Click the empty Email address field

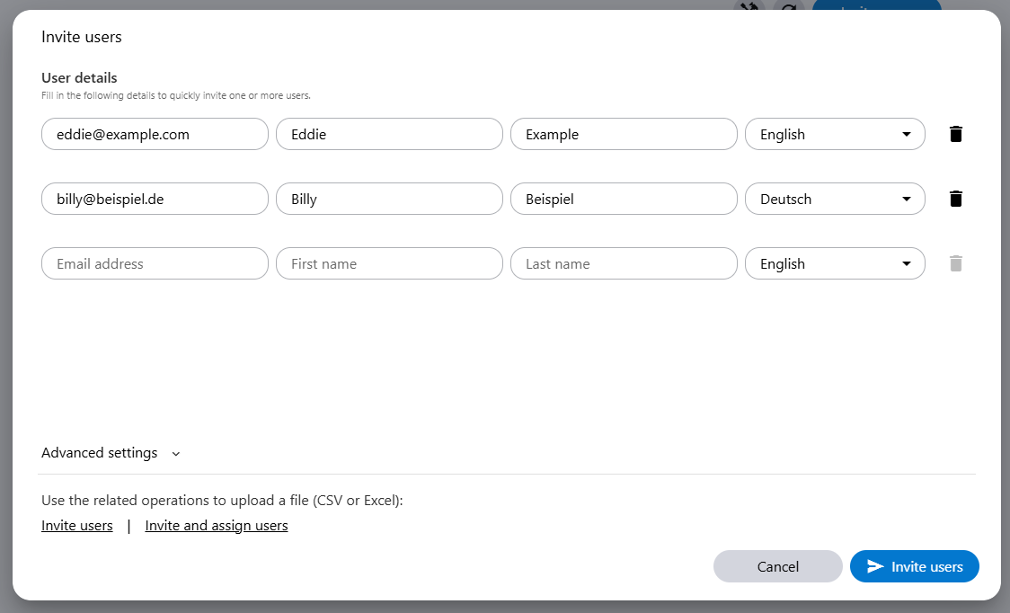pyautogui.click(x=155, y=263)
